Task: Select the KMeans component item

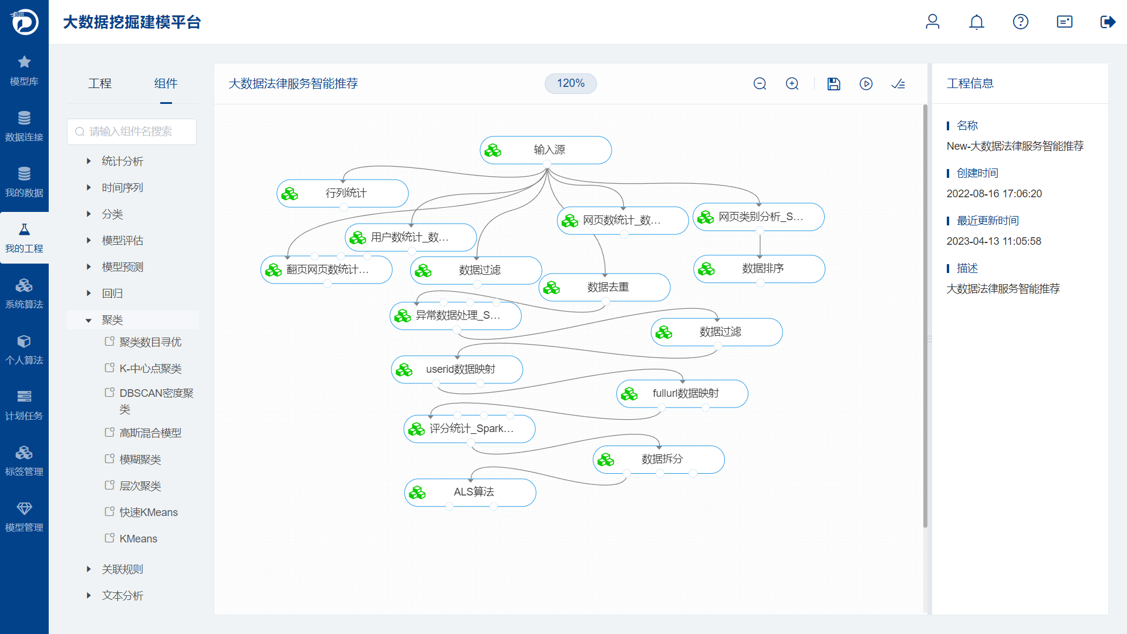Action: 138,538
